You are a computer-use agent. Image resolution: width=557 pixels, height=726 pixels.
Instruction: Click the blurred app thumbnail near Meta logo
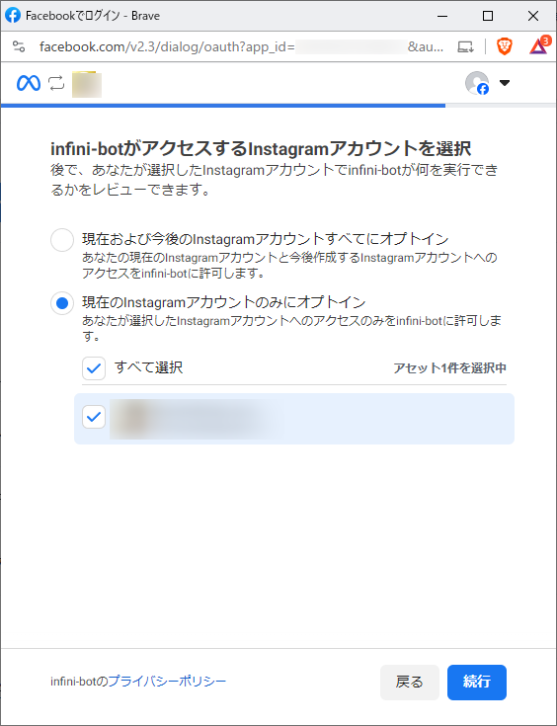click(x=87, y=84)
